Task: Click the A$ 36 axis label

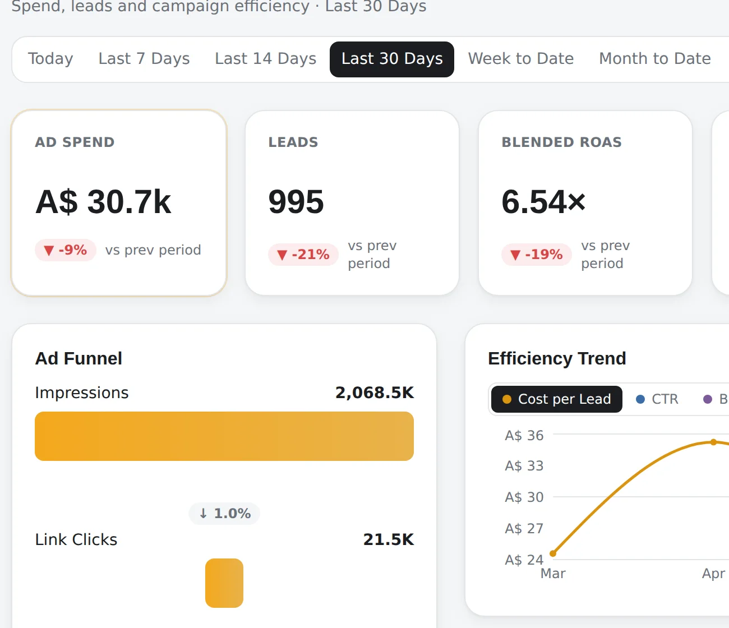Action: [x=524, y=436]
